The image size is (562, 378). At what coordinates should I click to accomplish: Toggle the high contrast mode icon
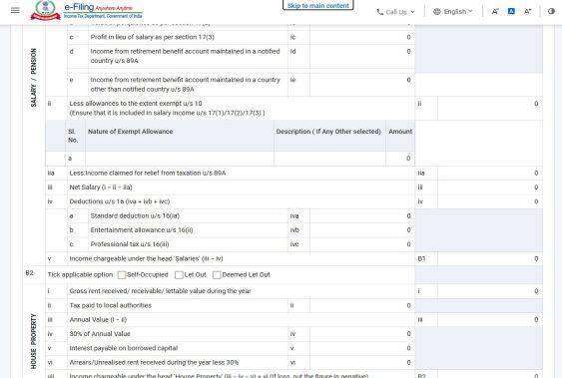tap(551, 11)
